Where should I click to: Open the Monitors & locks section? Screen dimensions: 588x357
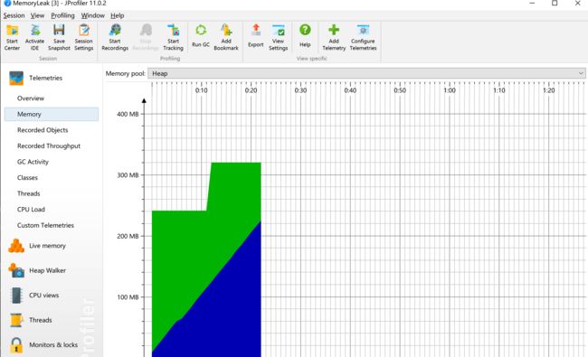43,344
